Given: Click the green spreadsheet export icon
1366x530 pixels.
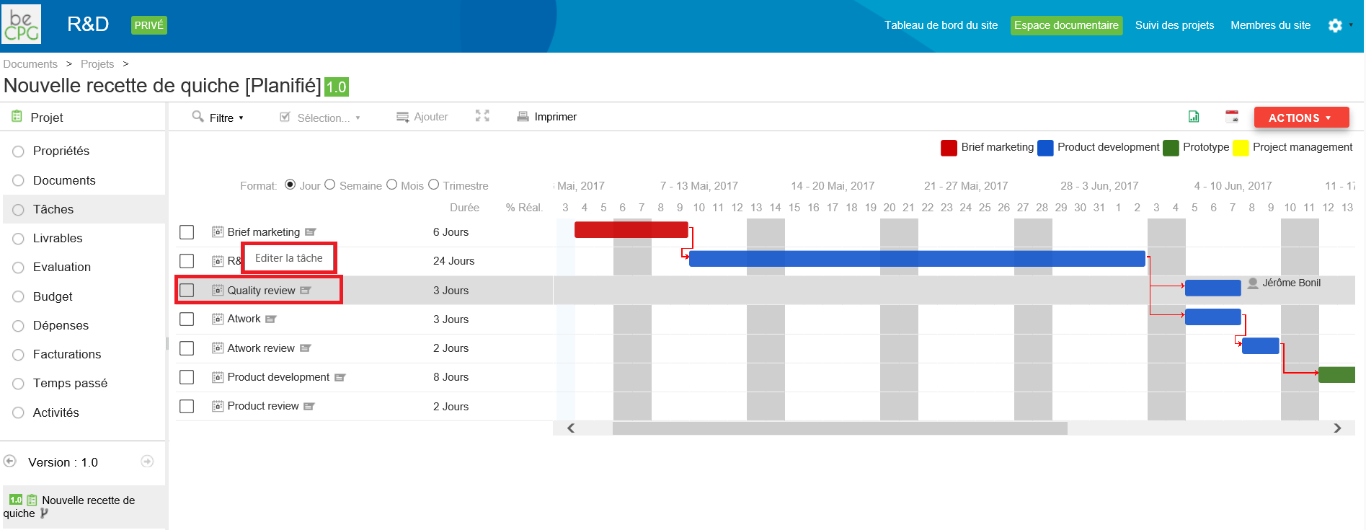Looking at the screenshot, I should [x=1194, y=117].
